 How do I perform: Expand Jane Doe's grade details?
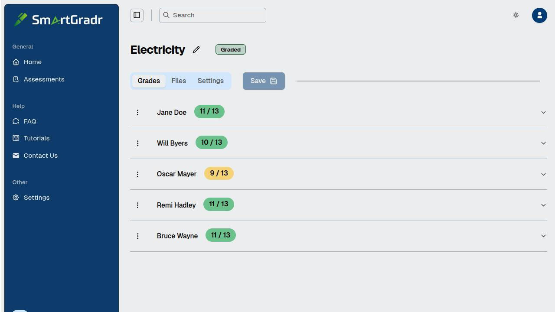tap(543, 113)
